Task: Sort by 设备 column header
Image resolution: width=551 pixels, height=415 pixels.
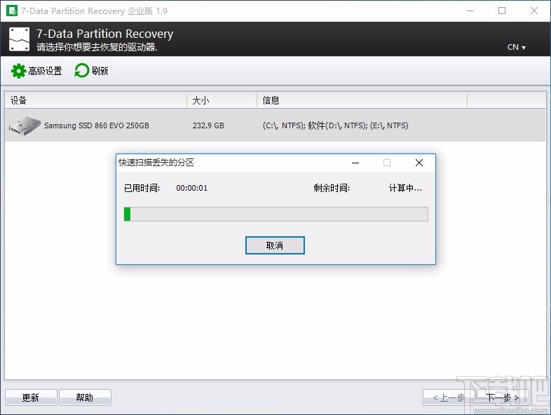Action: coord(95,100)
